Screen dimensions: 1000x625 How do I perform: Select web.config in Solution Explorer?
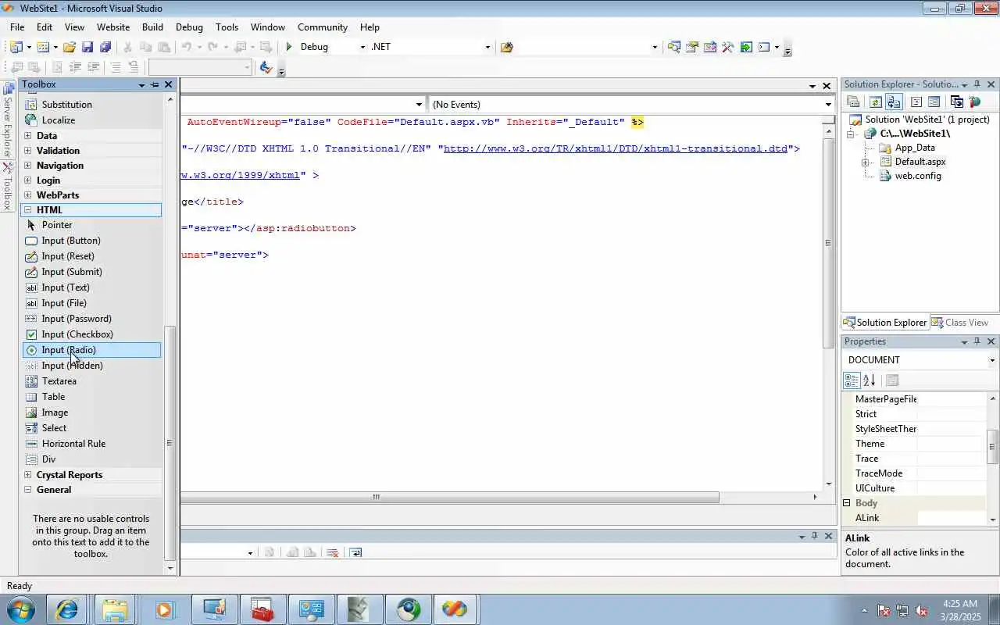click(917, 176)
